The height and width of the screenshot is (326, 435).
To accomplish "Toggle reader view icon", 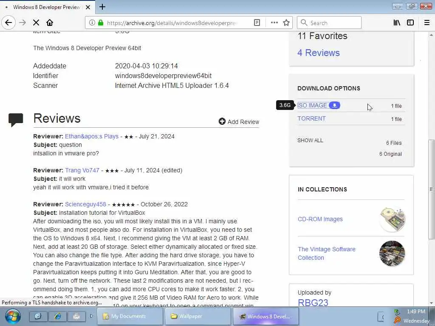I will pos(257,23).
